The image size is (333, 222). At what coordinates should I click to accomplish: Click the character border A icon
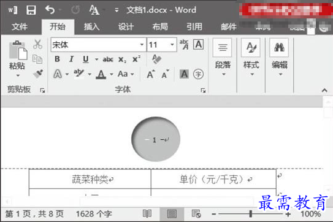[x=199, y=44]
